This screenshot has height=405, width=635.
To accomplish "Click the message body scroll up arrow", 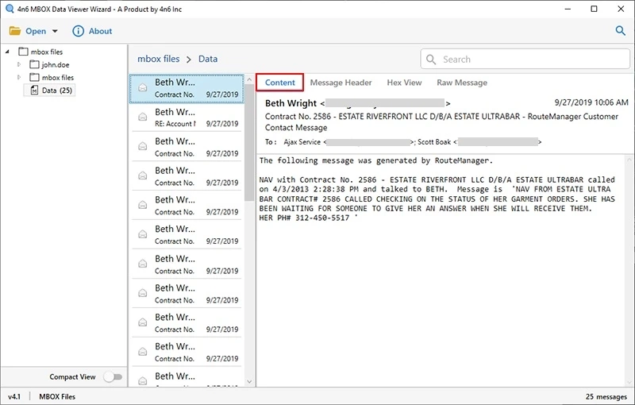I will (x=629, y=160).
